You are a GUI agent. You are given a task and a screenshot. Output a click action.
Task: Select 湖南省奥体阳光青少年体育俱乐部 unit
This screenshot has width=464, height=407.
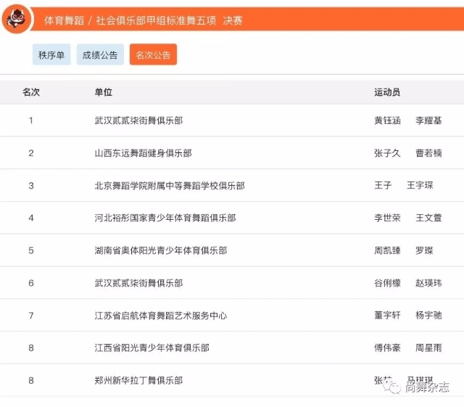click(161, 250)
